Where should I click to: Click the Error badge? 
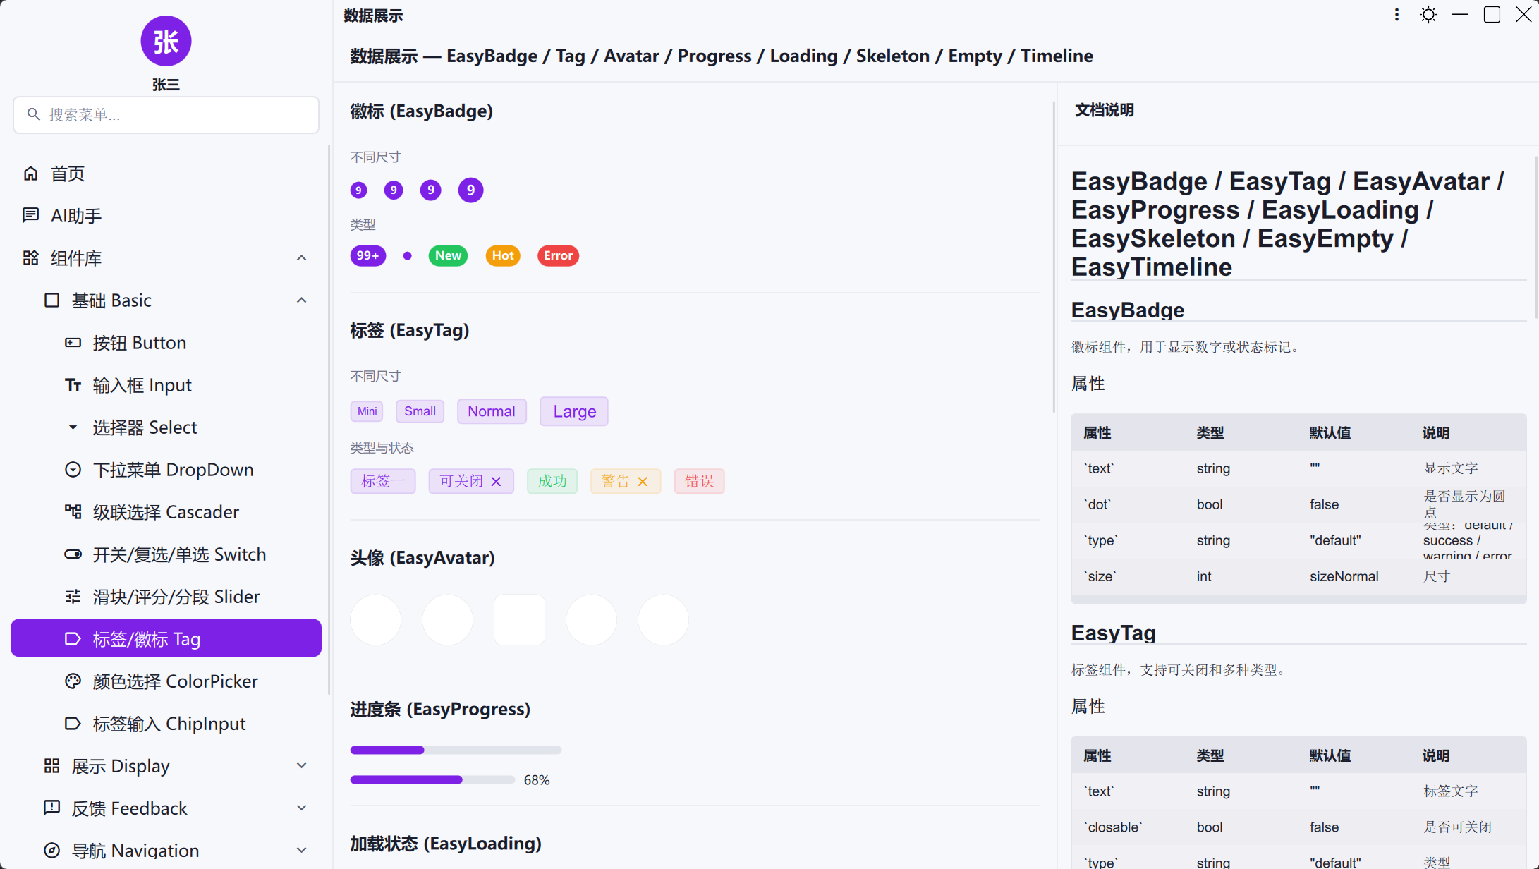point(558,255)
